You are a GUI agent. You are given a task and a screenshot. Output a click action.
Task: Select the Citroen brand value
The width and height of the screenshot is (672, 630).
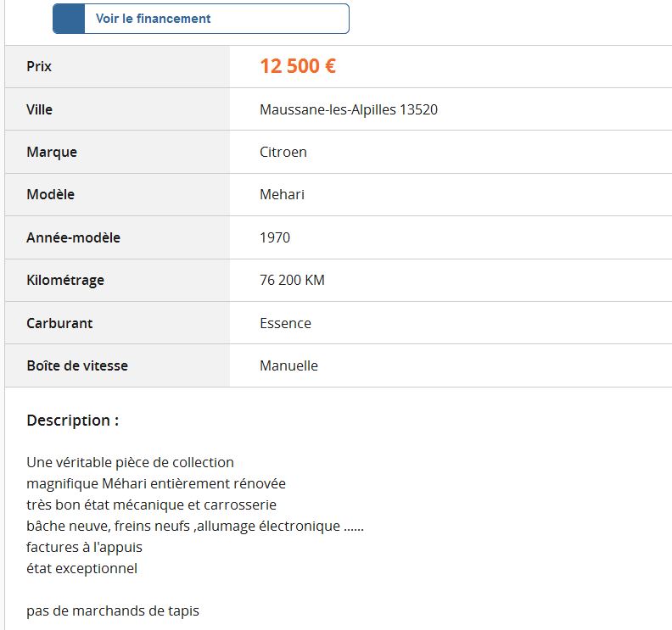pyautogui.click(x=283, y=152)
